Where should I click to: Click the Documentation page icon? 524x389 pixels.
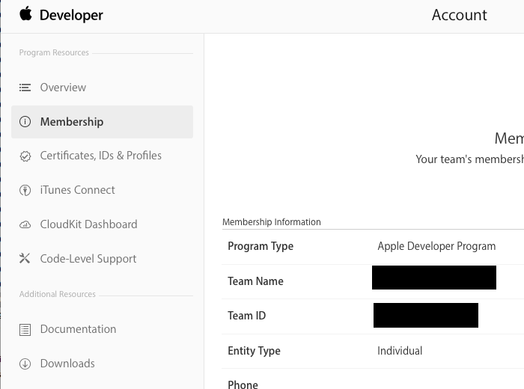[x=25, y=329]
